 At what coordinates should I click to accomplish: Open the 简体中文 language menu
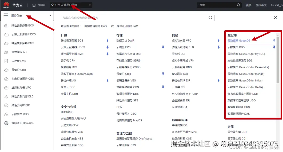coord(261,5)
